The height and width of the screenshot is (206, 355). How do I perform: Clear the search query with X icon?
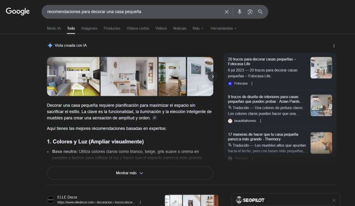click(227, 12)
